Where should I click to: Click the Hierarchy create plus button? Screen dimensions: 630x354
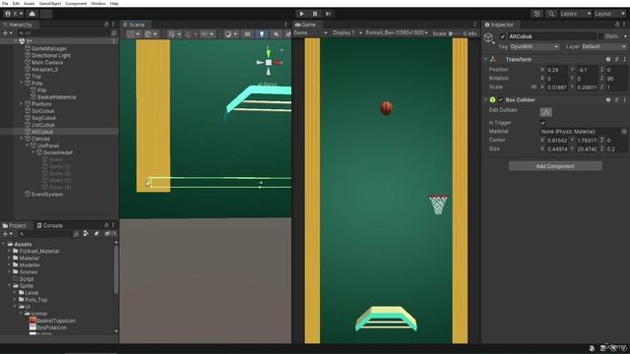[x=7, y=32]
